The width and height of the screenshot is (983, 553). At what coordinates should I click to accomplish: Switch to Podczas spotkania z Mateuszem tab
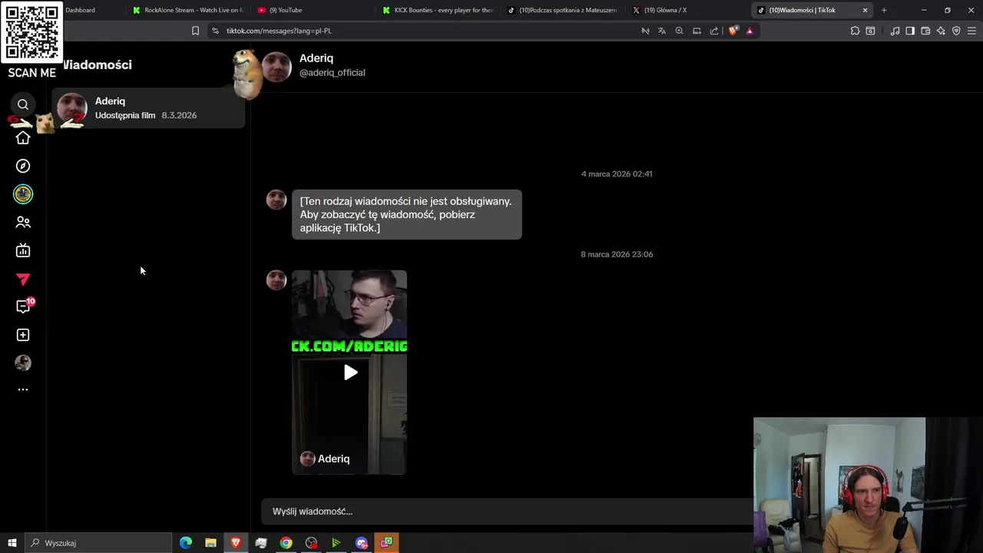click(x=562, y=10)
